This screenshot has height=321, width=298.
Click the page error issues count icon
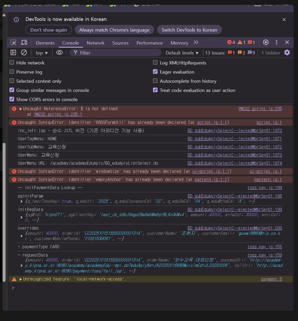231,53
